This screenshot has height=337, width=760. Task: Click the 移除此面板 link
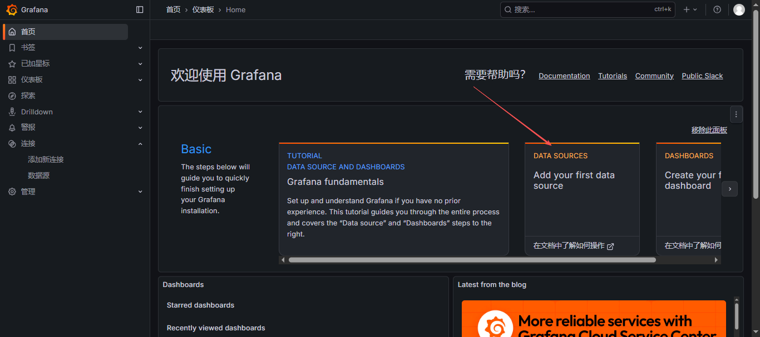click(709, 130)
